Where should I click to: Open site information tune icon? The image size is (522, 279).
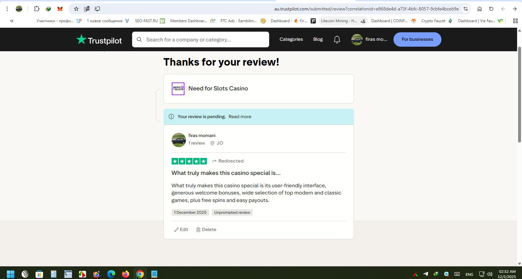(x=466, y=9)
